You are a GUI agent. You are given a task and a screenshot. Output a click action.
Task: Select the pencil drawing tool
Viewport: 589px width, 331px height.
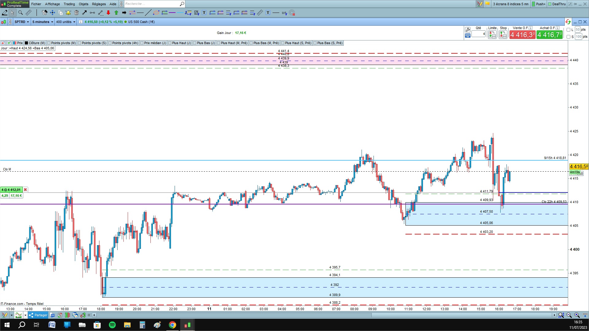point(5,13)
